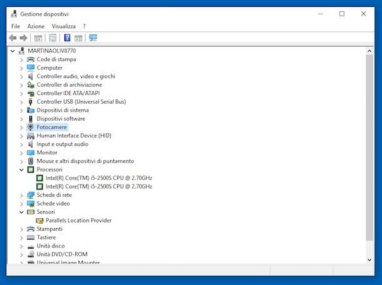
Task: Click the keyboard icon of Tastiere
Action: [31, 237]
